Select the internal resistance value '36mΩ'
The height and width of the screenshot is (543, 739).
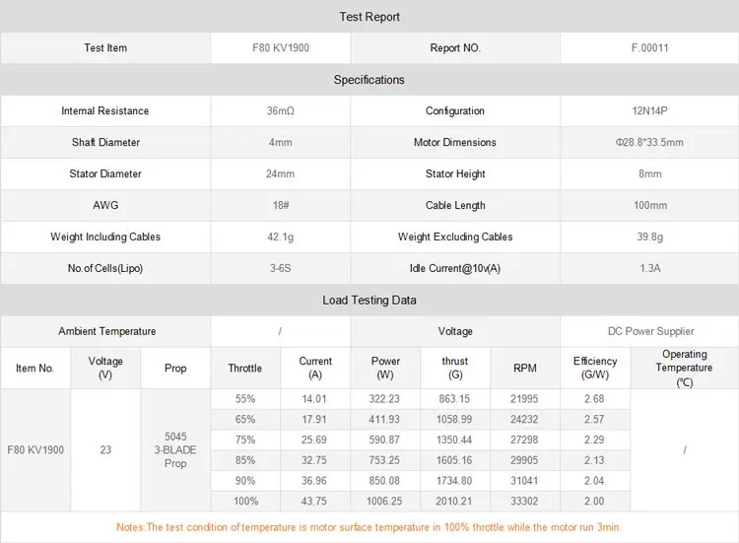click(281, 110)
